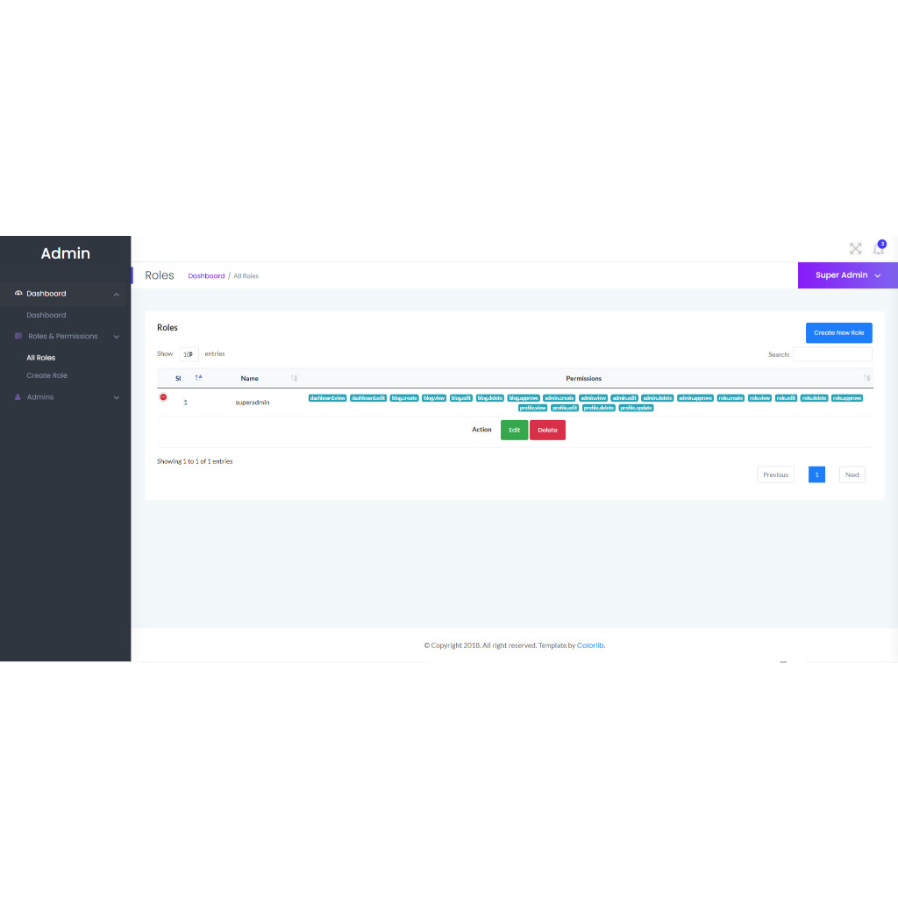Click the Admins user icon in sidebar
The height and width of the screenshot is (898, 898).
click(x=18, y=396)
